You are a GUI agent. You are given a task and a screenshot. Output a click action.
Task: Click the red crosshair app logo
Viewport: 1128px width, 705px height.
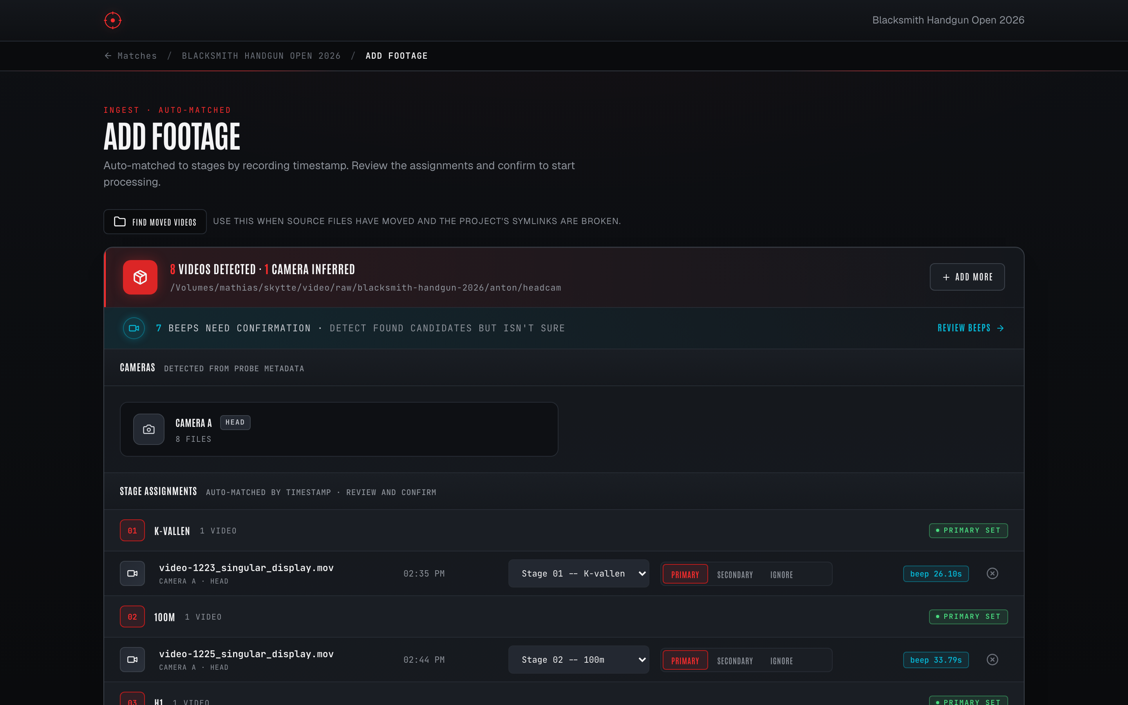pos(112,20)
